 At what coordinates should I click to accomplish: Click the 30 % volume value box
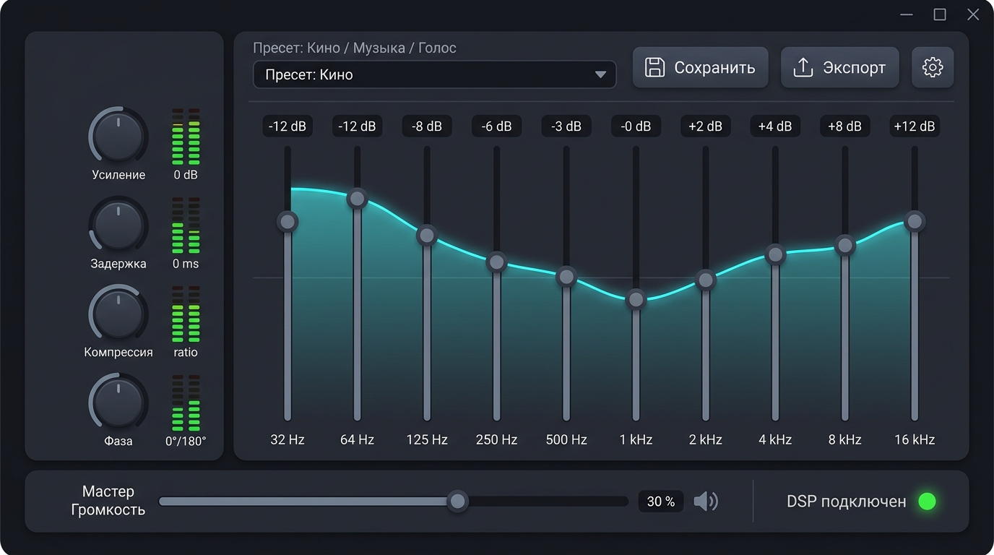pyautogui.click(x=661, y=502)
